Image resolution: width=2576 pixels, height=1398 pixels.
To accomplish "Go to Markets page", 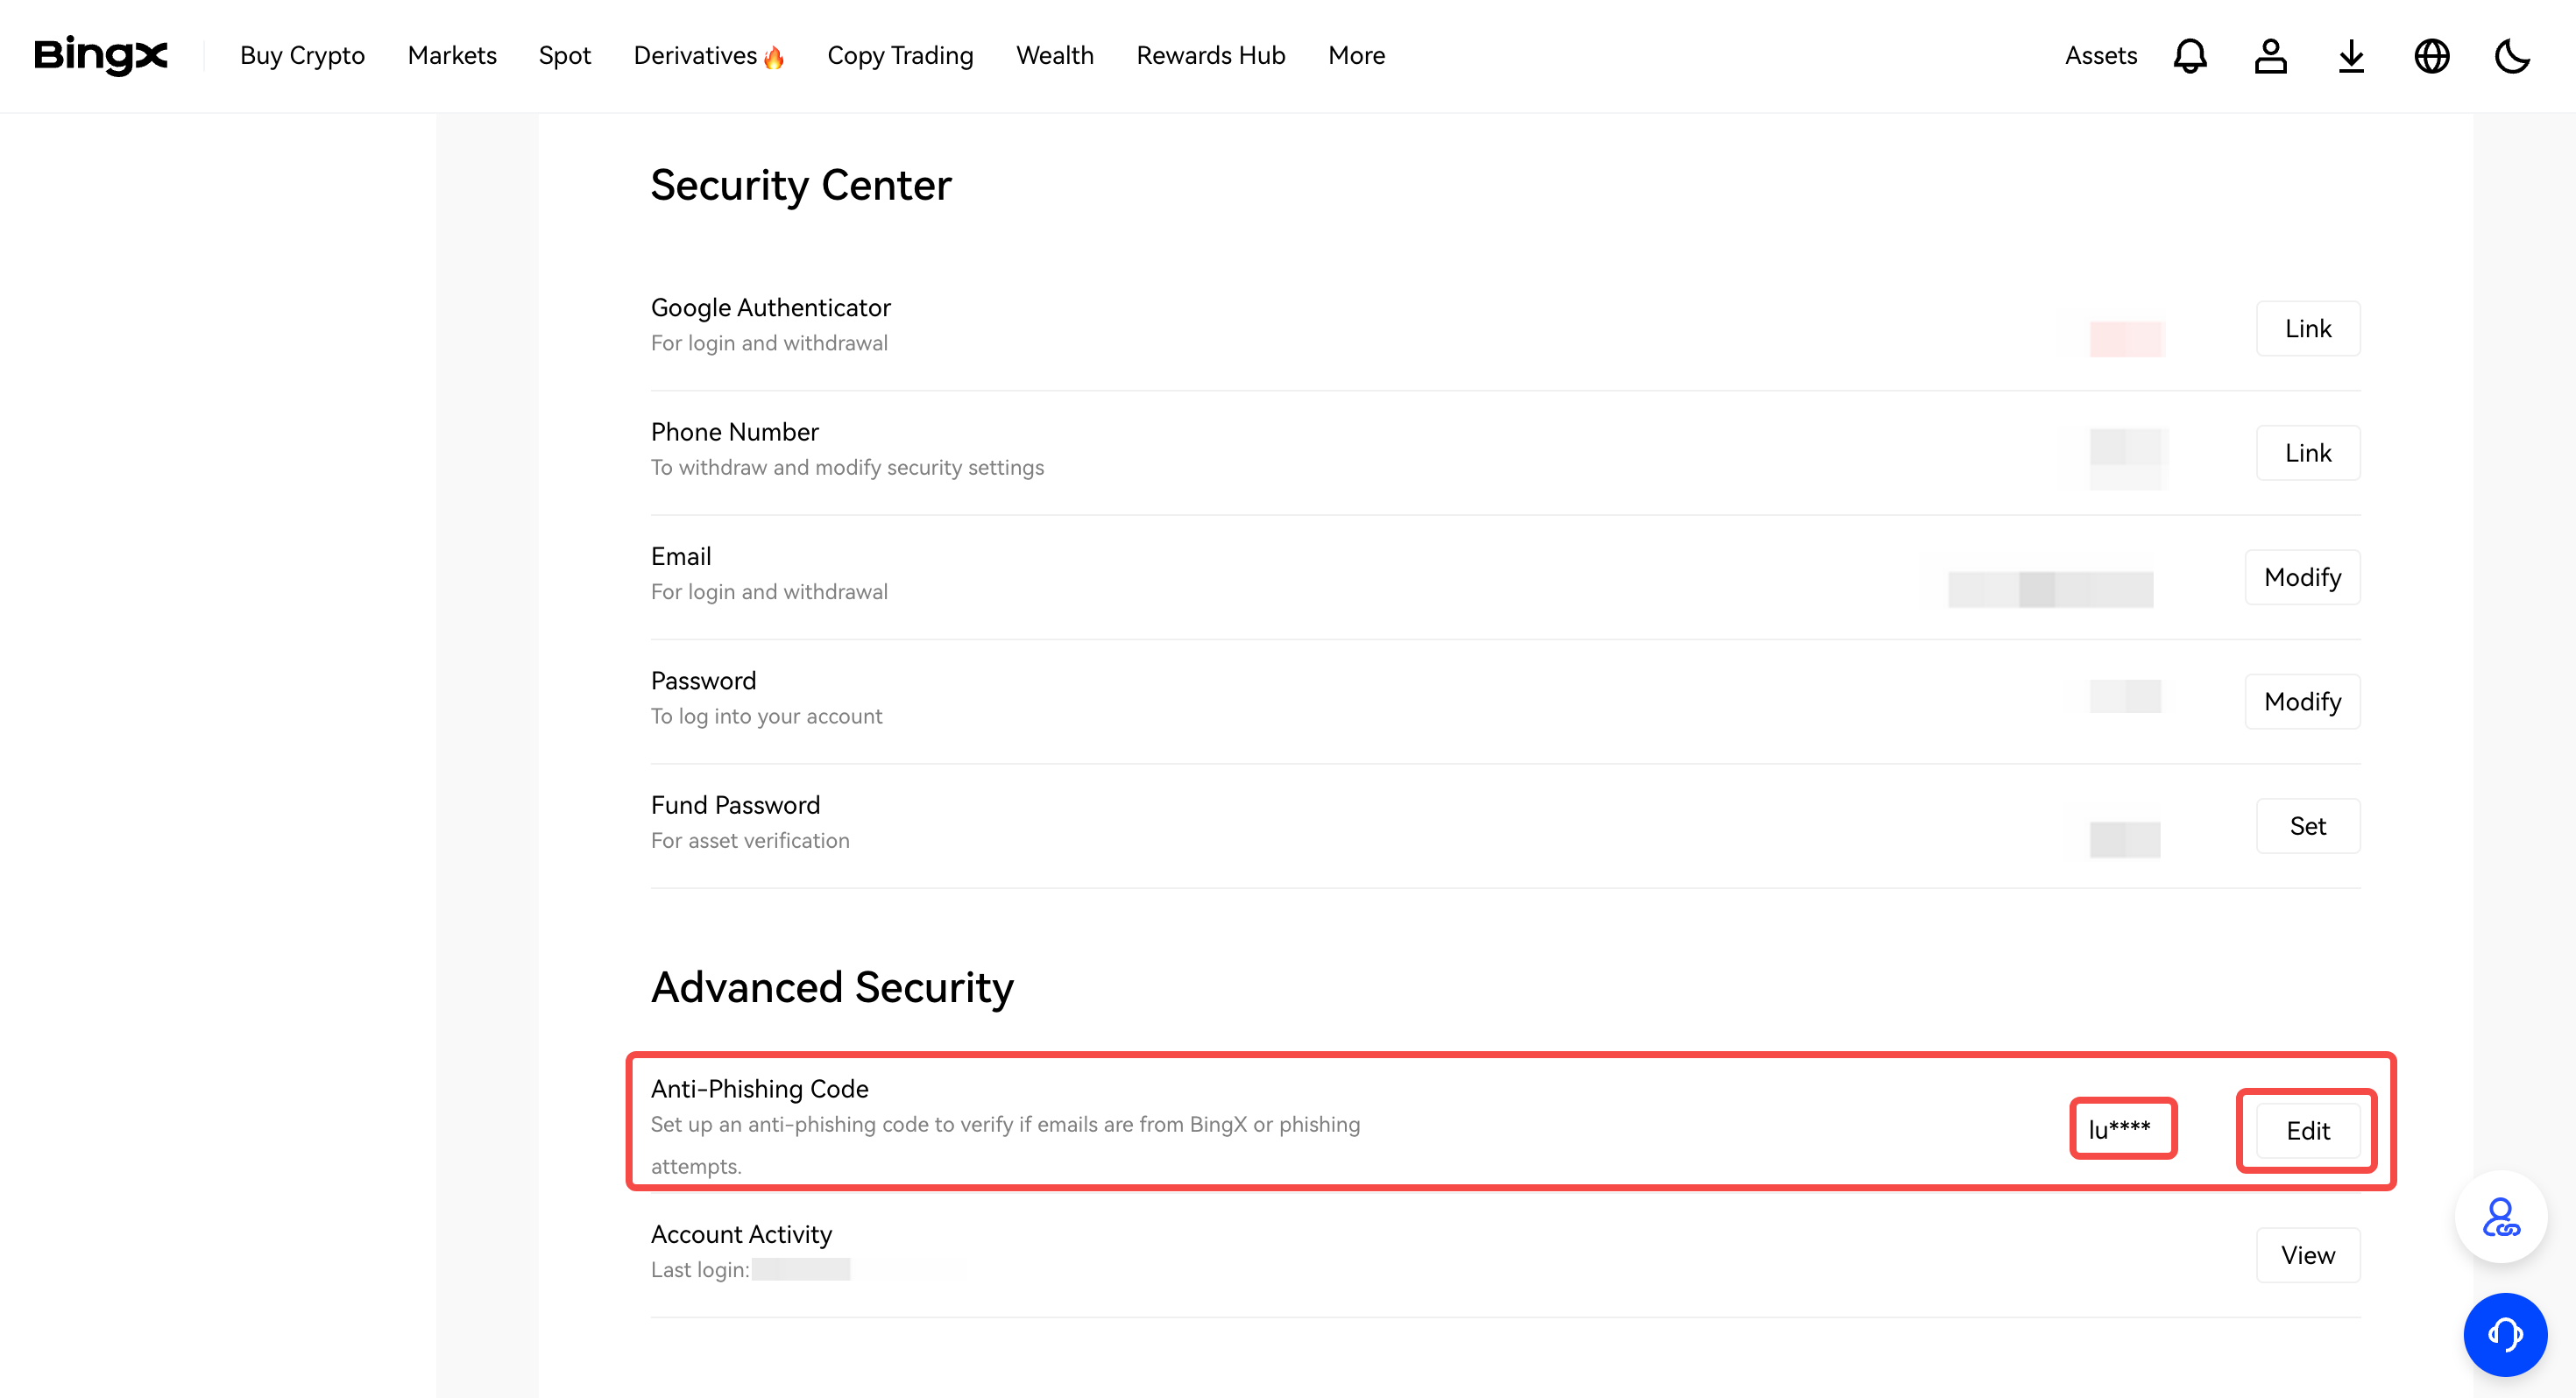I will [452, 56].
